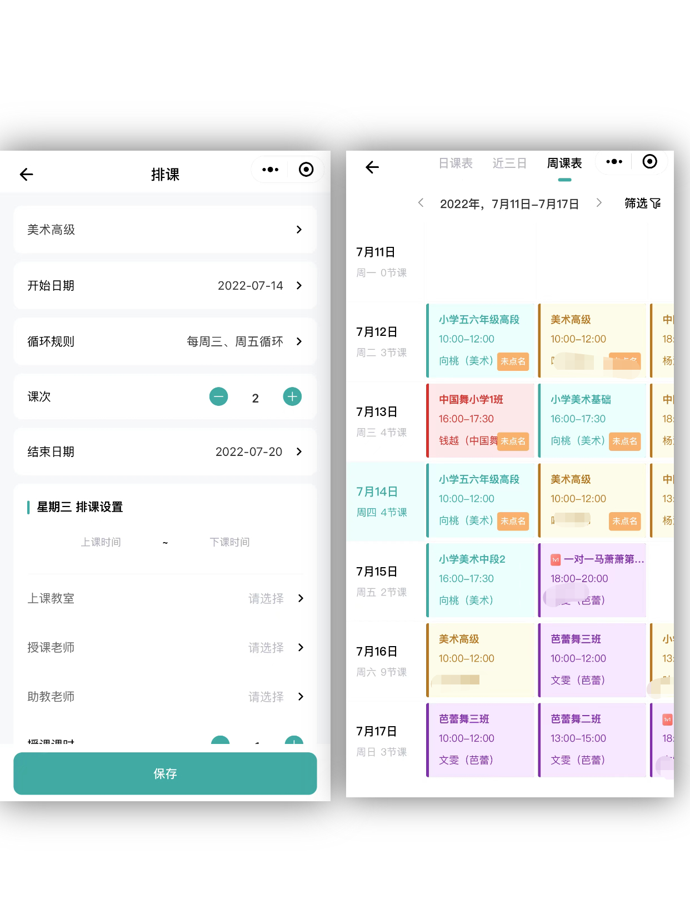Open 小学五六年级高段 class on 7月14日
Viewport: 690px width, 923px height.
point(480,500)
